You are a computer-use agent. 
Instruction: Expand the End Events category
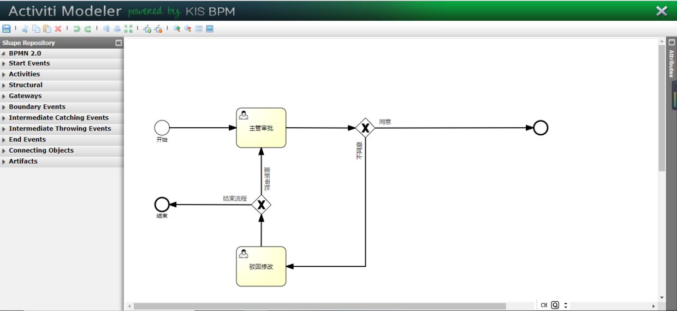pyautogui.click(x=62, y=140)
